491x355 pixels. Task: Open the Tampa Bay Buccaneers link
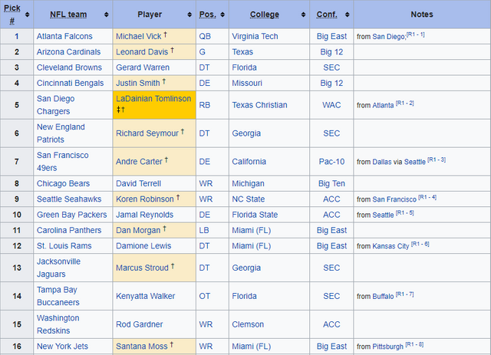pyautogui.click(x=58, y=296)
